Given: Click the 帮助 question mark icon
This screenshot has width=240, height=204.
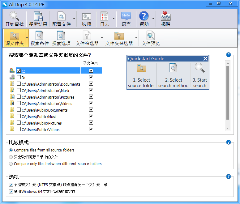Looking at the screenshot, I should 144,16.
